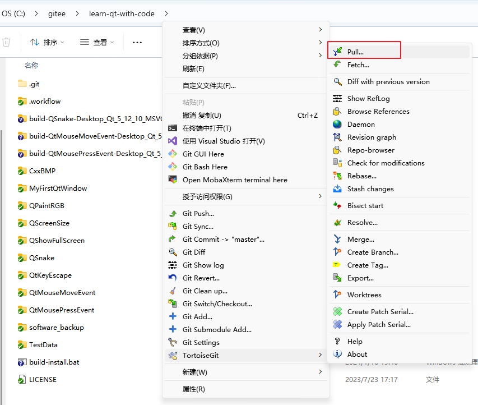Open the three-dots more options toolbar button
This screenshot has height=405, width=478.
(137, 43)
